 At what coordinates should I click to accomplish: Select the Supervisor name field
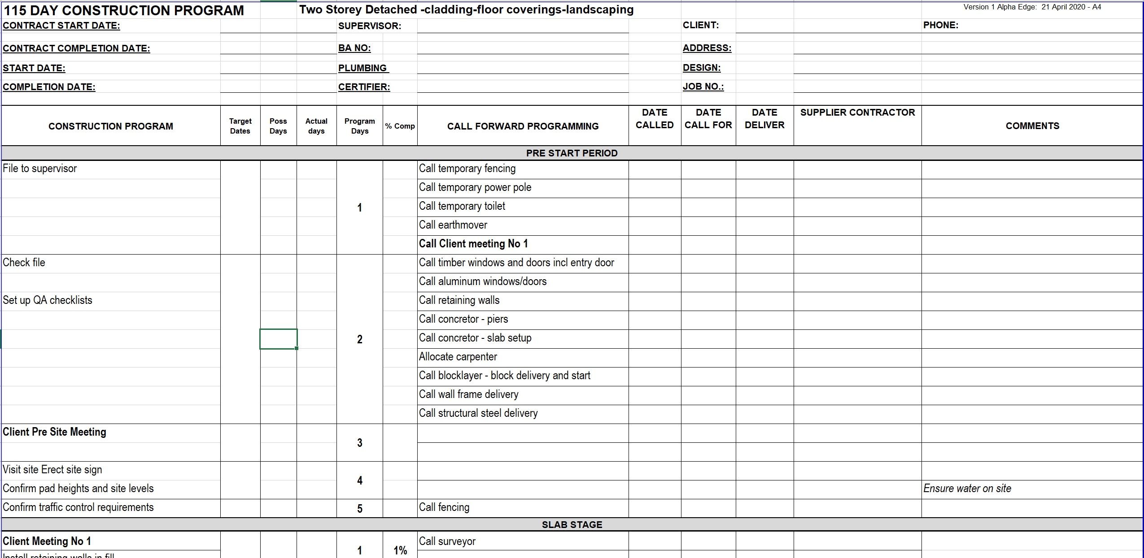click(523, 26)
